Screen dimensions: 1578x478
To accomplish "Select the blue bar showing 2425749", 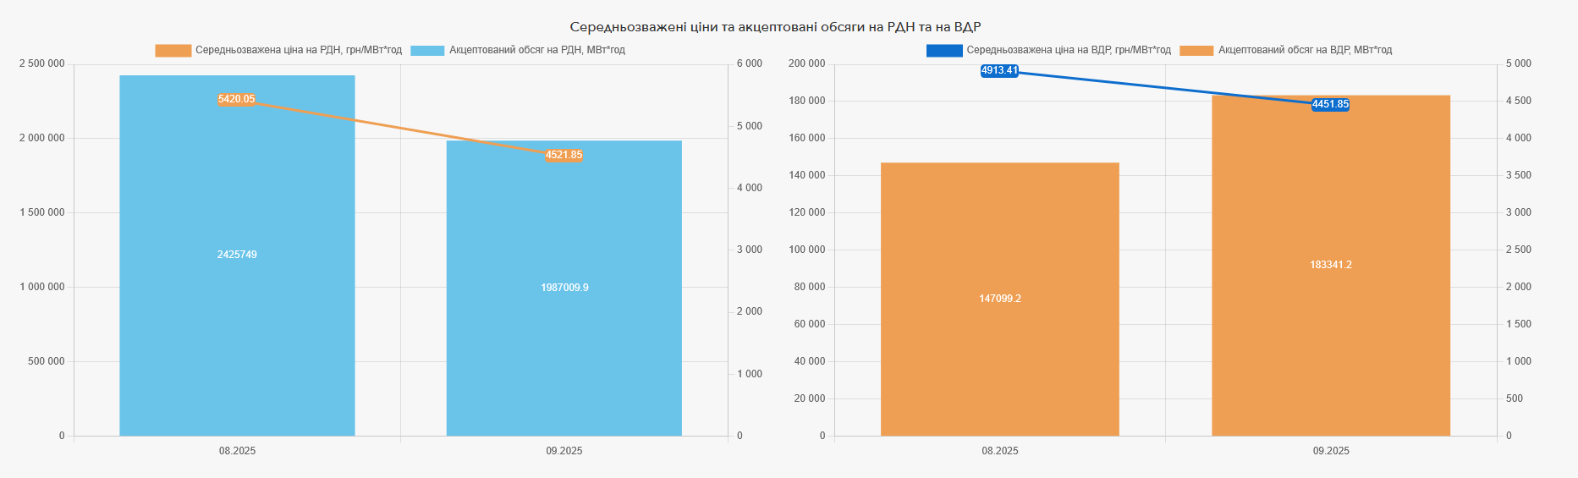I will 237,321.
